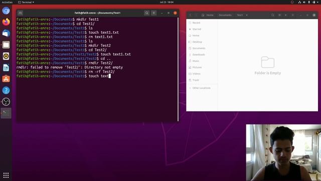Click the OBS tray indicator icon

(292, 2)
